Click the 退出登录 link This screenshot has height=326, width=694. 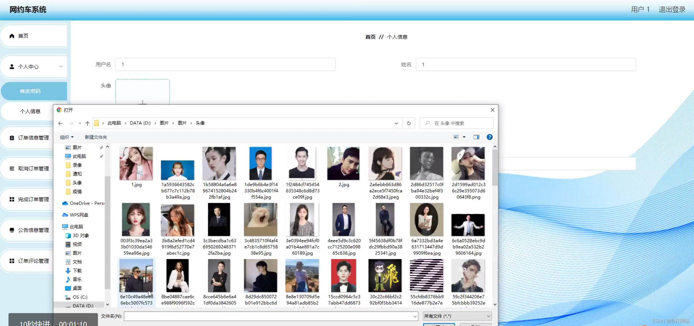click(x=672, y=9)
